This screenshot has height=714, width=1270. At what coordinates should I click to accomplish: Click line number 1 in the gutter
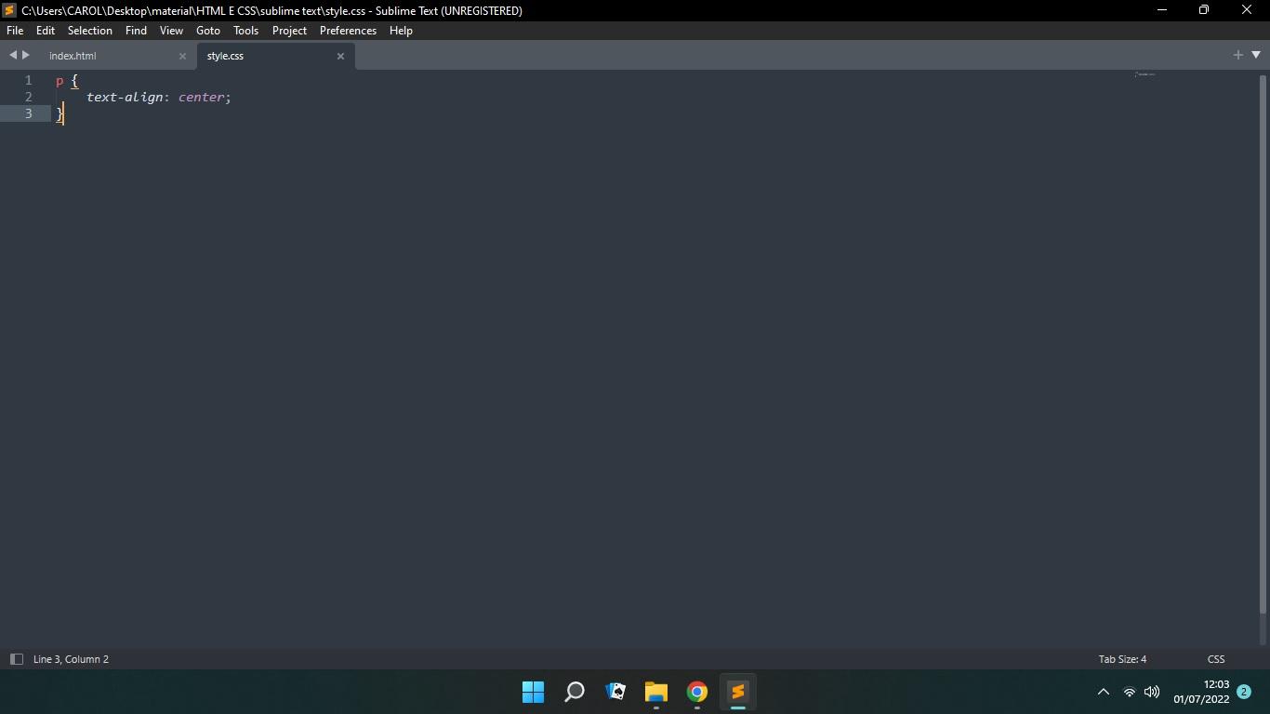29,80
